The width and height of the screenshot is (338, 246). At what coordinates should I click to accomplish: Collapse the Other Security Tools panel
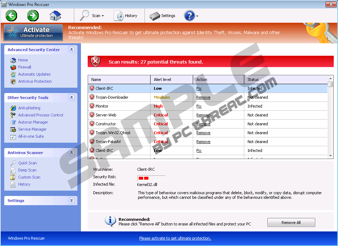click(71, 98)
